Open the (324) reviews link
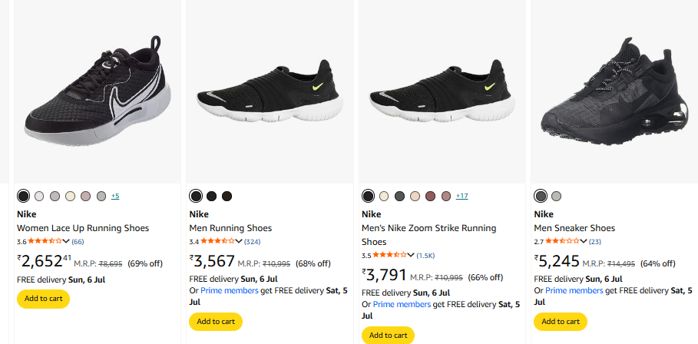698x344 pixels. point(252,241)
